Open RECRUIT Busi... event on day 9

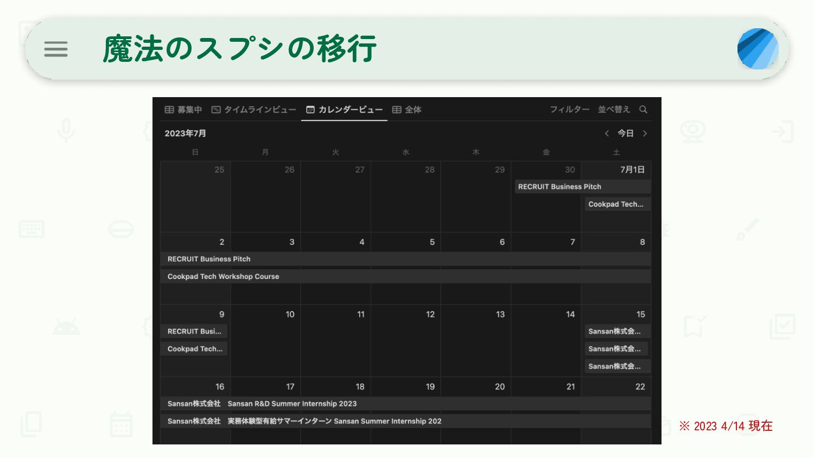click(x=194, y=331)
